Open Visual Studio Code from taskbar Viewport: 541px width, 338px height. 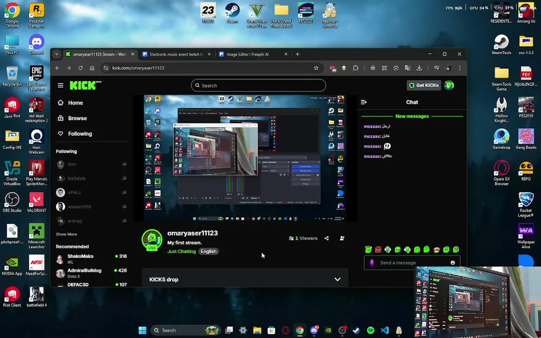tap(385, 330)
